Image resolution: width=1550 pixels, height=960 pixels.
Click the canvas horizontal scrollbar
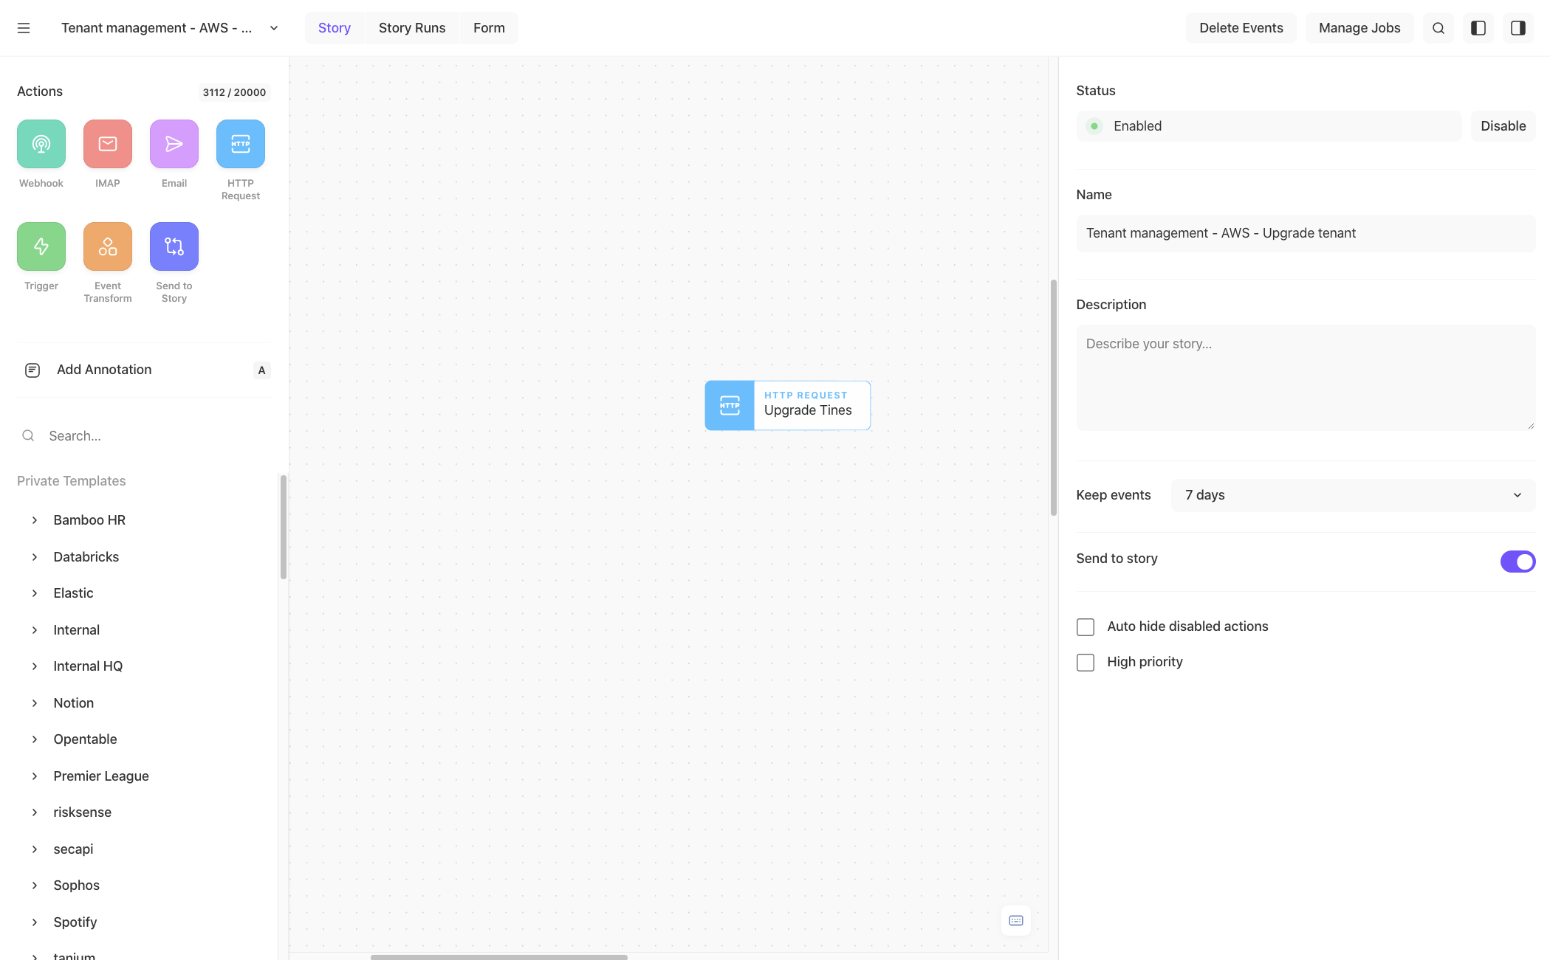point(499,957)
